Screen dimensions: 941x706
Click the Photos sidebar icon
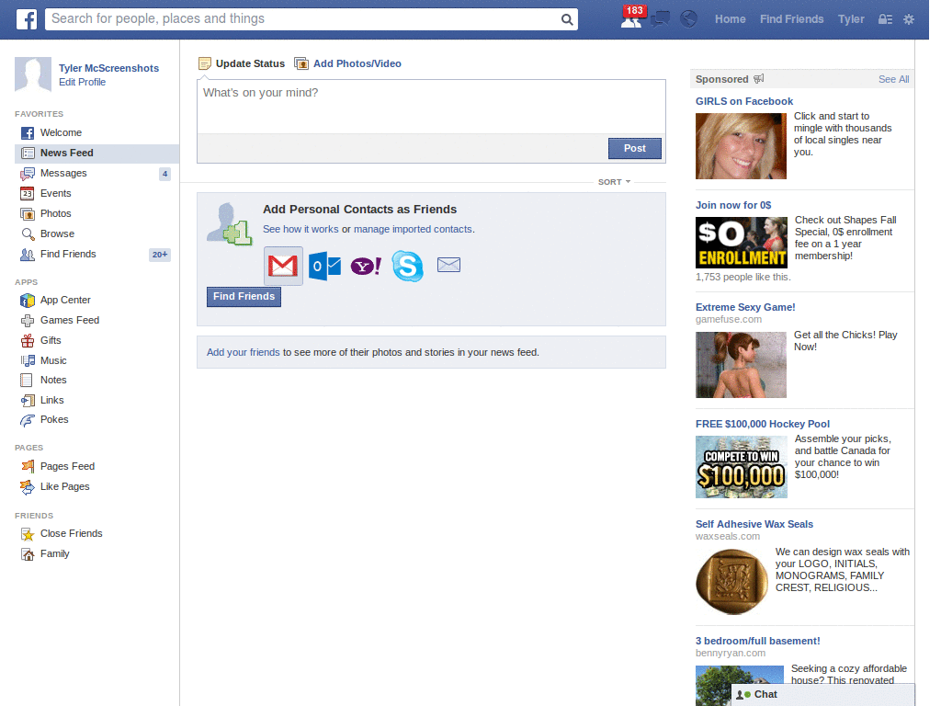coord(28,213)
